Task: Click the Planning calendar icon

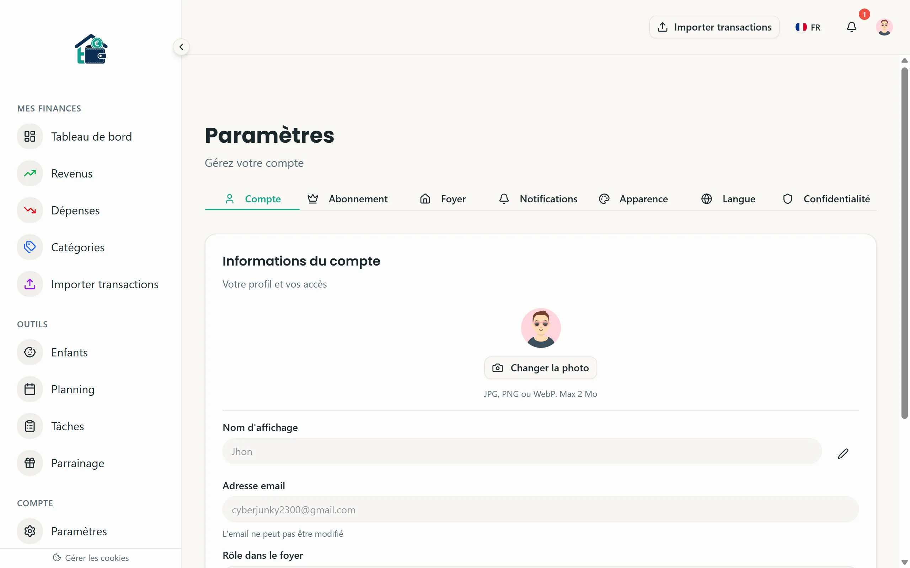Action: tap(30, 389)
